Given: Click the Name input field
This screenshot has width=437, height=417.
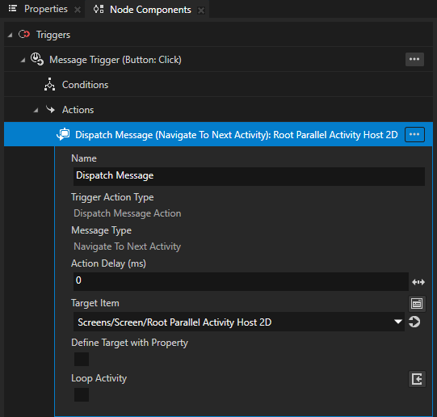Looking at the screenshot, I should 249,176.
